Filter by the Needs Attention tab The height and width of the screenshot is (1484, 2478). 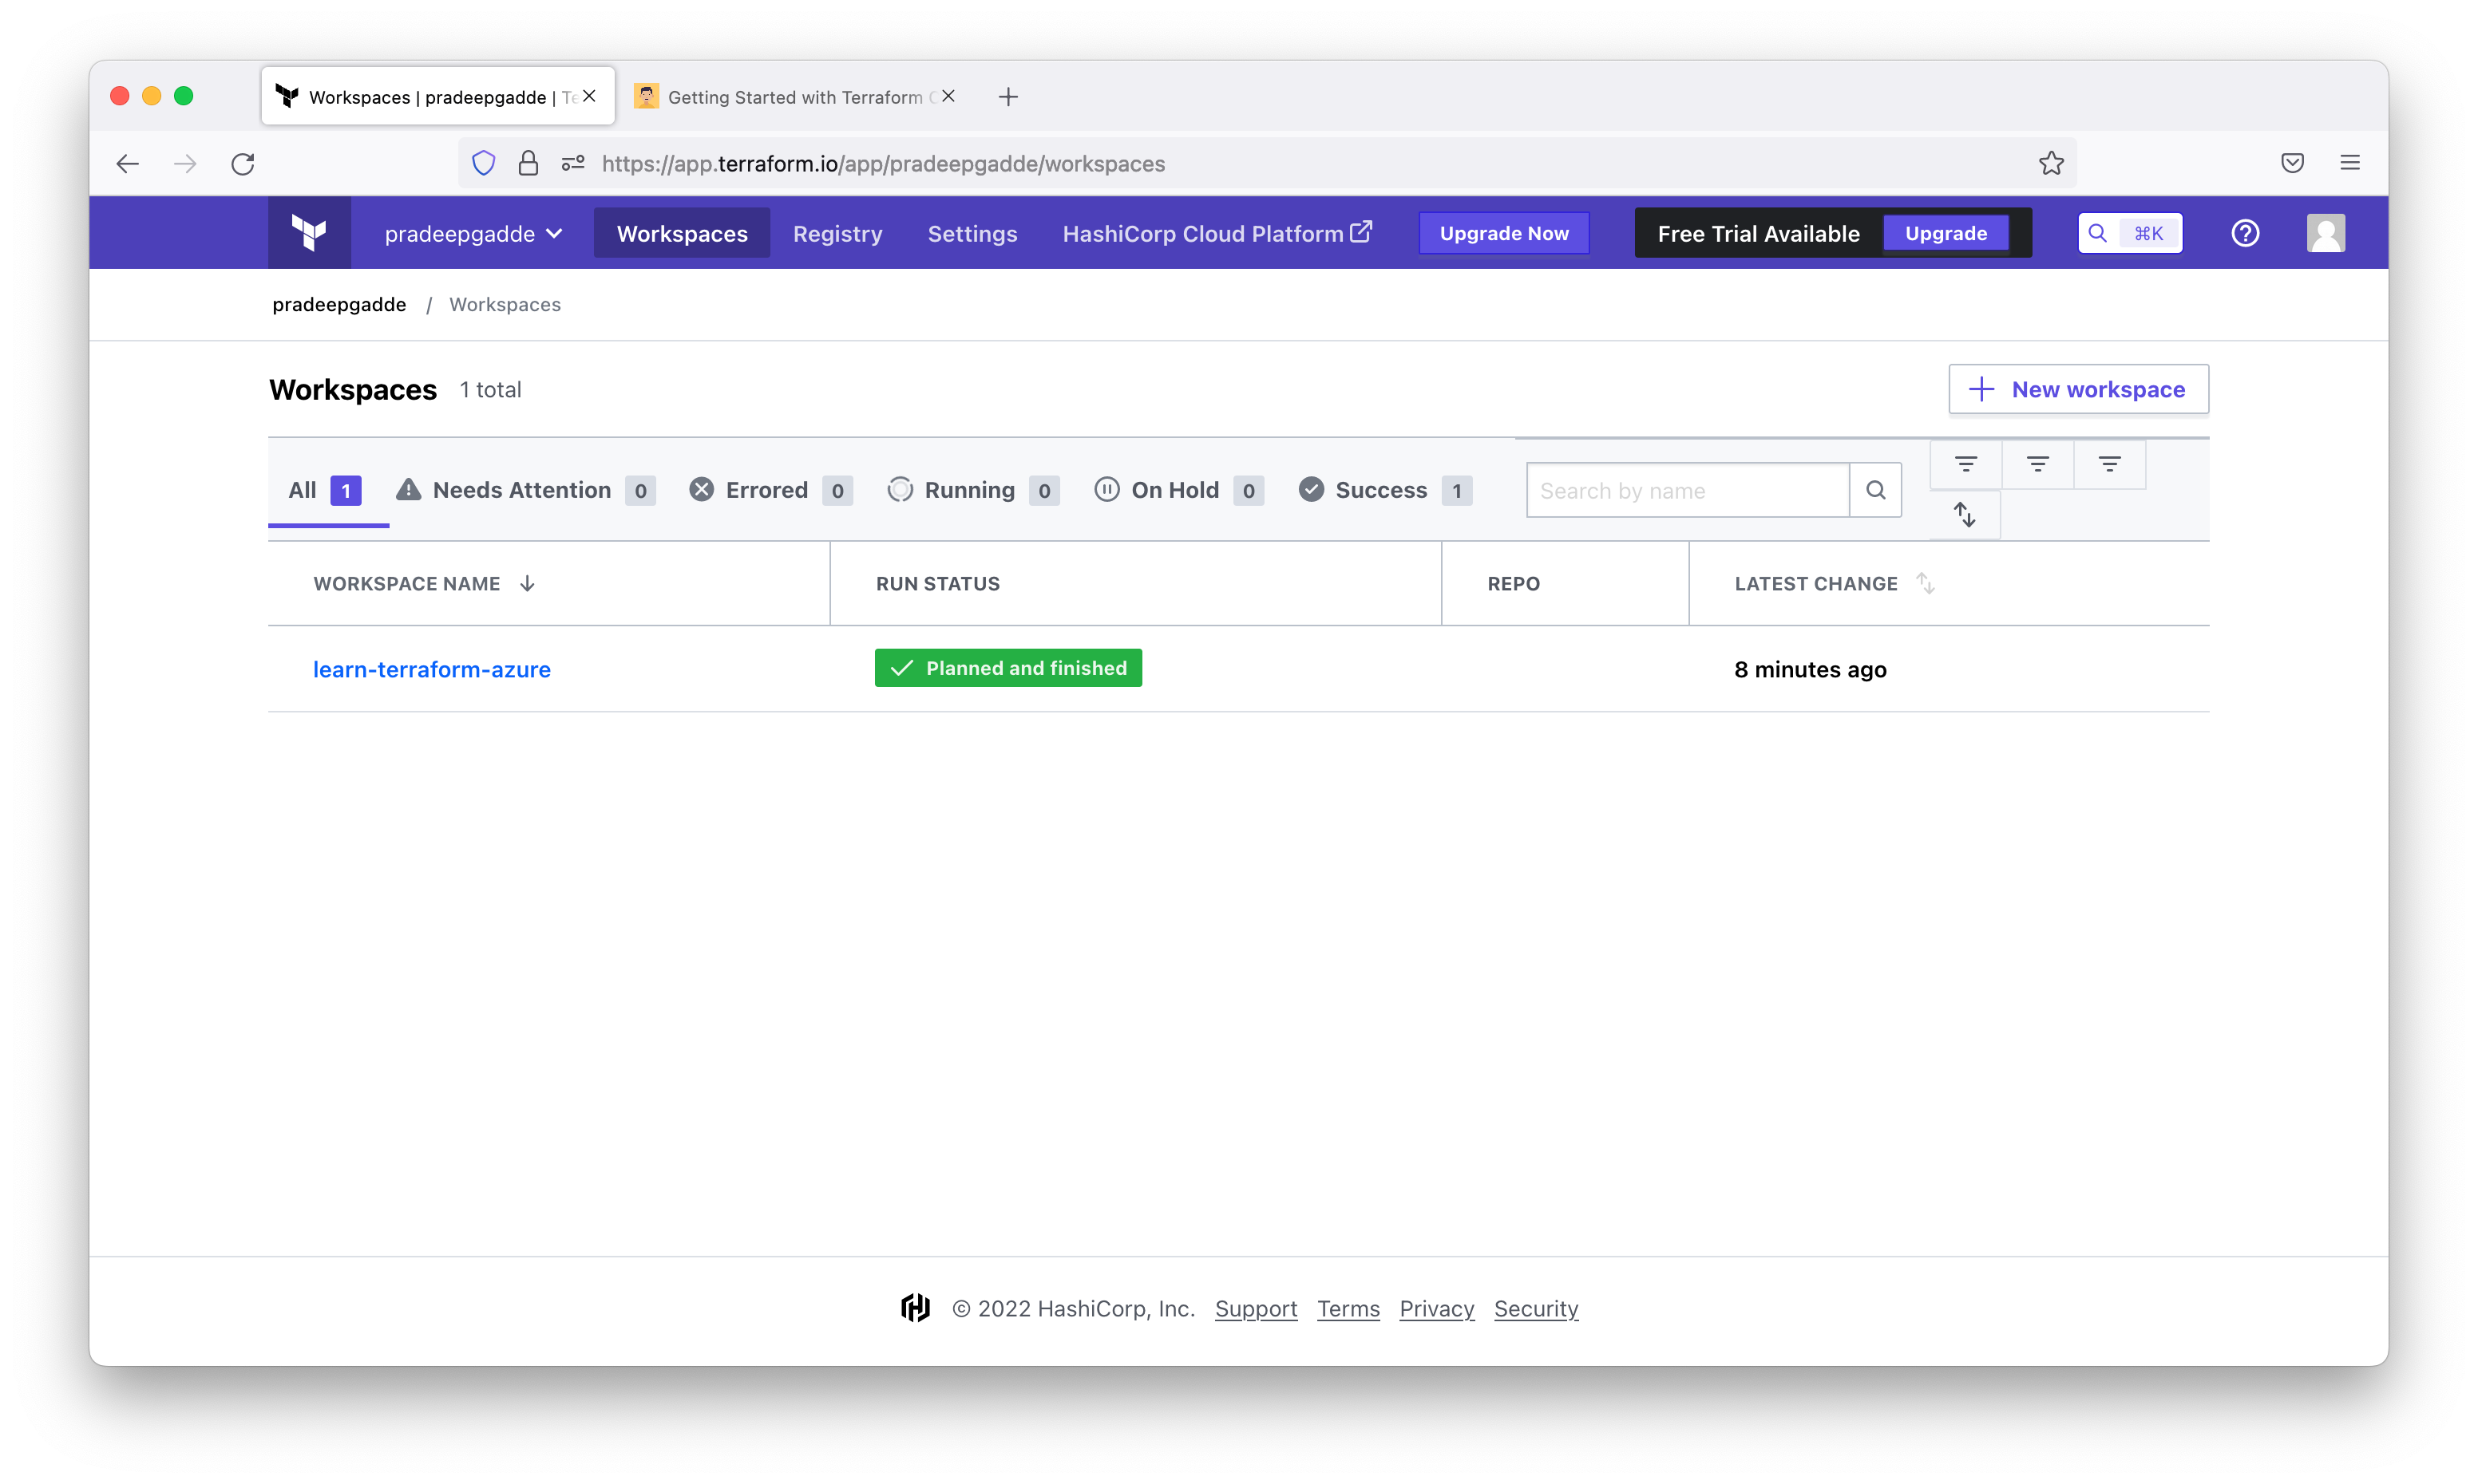tap(526, 490)
